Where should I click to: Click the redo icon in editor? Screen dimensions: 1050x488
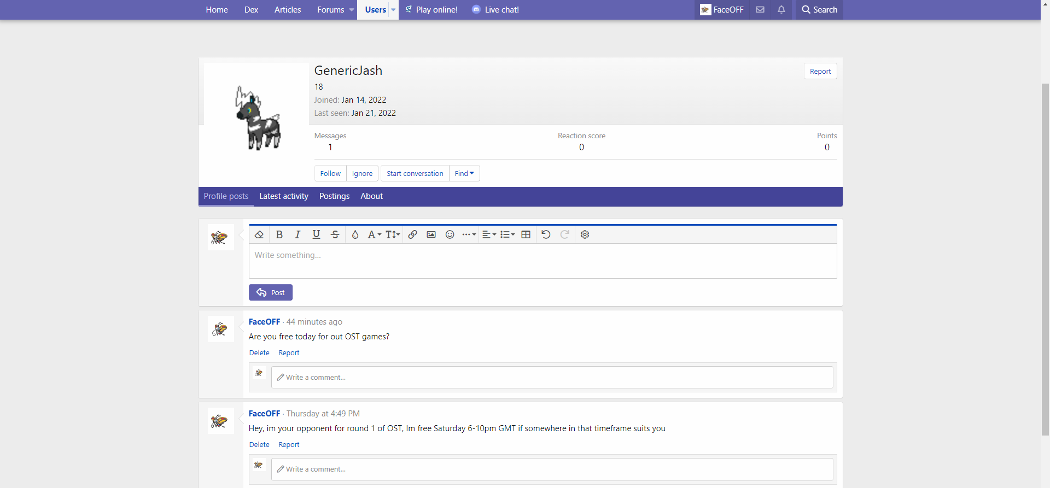pos(565,234)
